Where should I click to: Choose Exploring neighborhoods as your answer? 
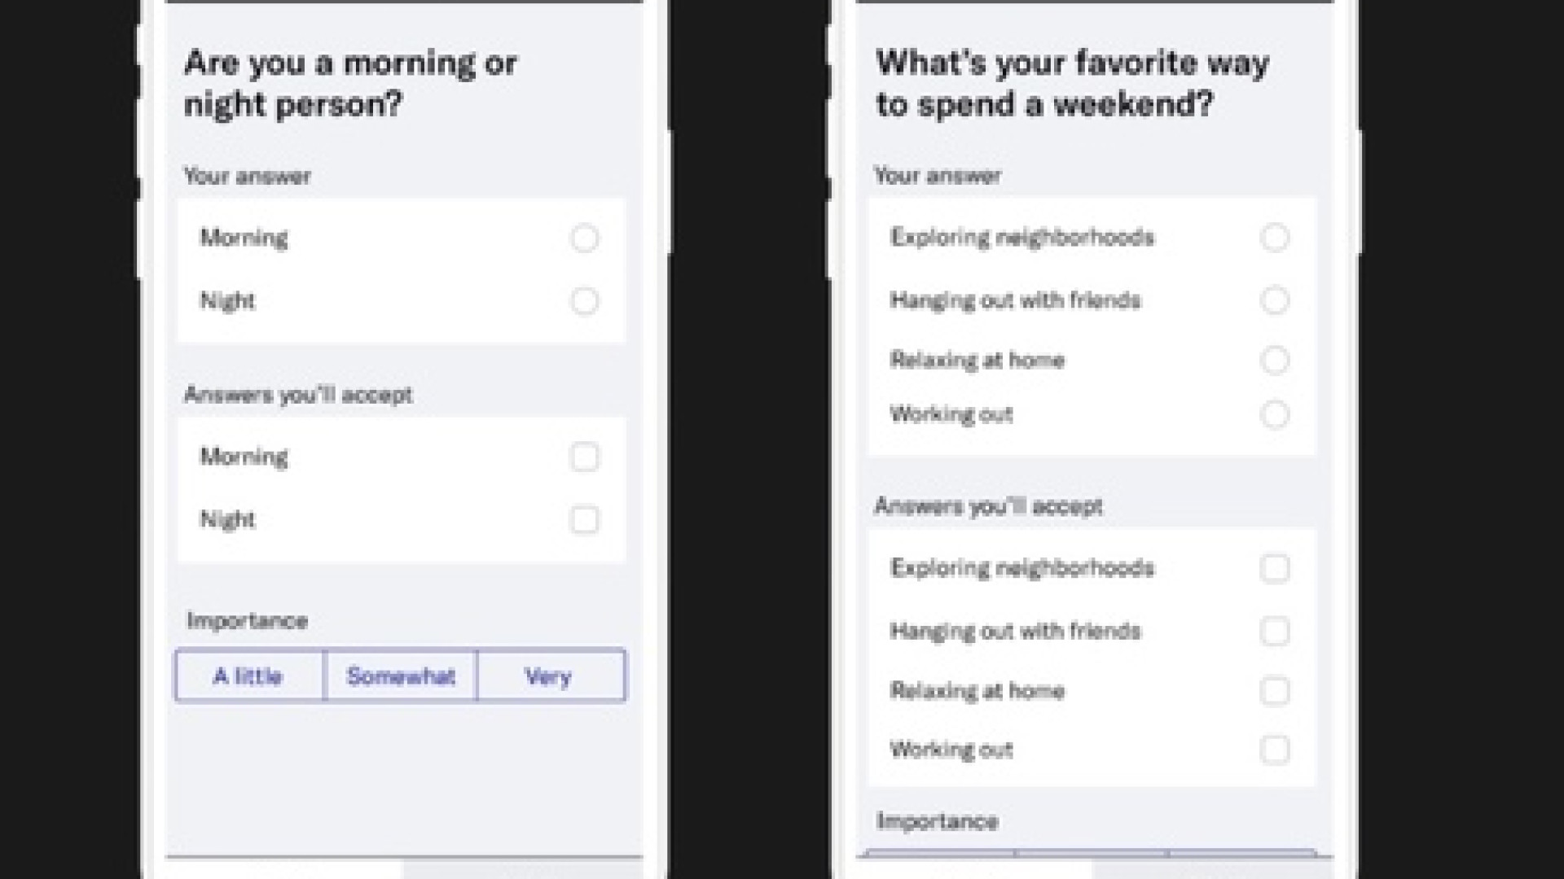tap(1274, 238)
